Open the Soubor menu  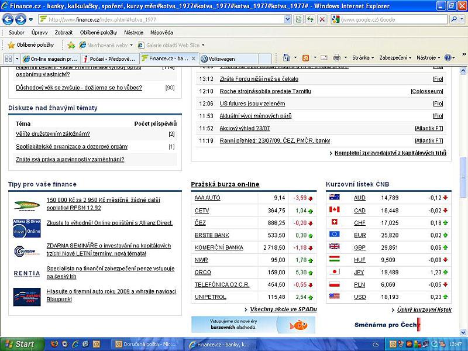[16, 33]
